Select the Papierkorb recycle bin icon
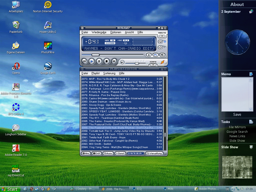256x192 pixels. (x=16, y=27)
